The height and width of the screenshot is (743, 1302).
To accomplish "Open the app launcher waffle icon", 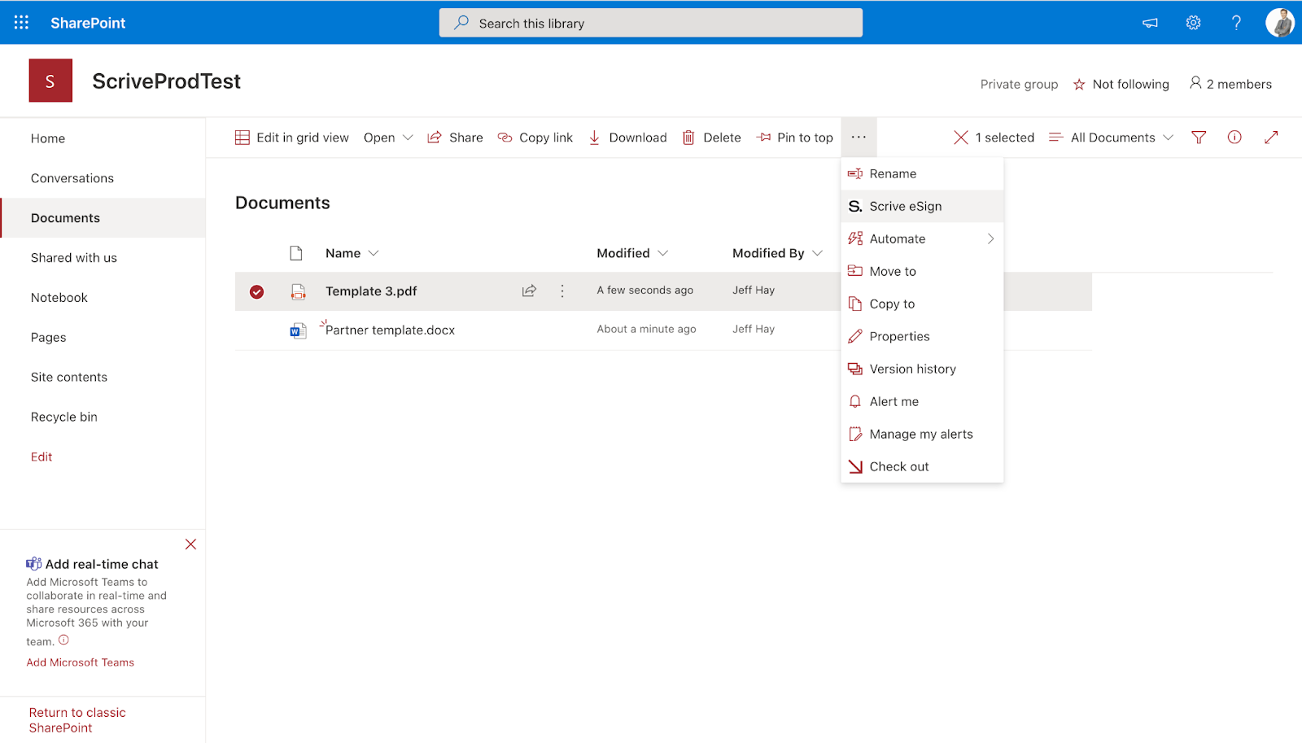I will pyautogui.click(x=21, y=23).
